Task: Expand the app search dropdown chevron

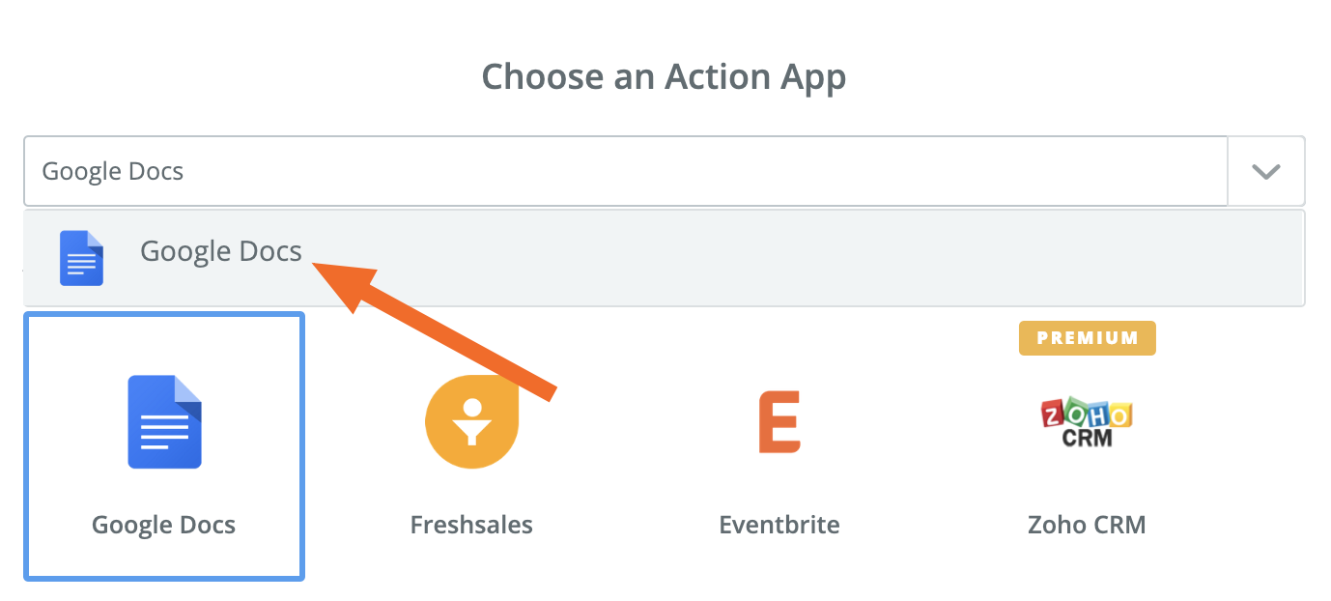Action: [x=1266, y=171]
